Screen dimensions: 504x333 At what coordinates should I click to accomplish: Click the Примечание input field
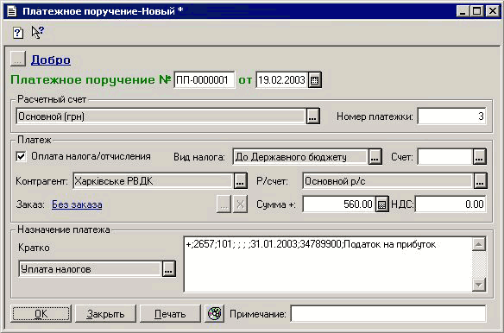click(x=388, y=313)
